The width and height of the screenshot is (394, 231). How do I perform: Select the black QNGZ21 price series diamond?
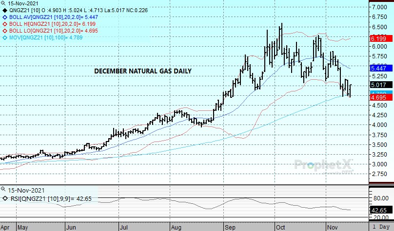(5, 10)
